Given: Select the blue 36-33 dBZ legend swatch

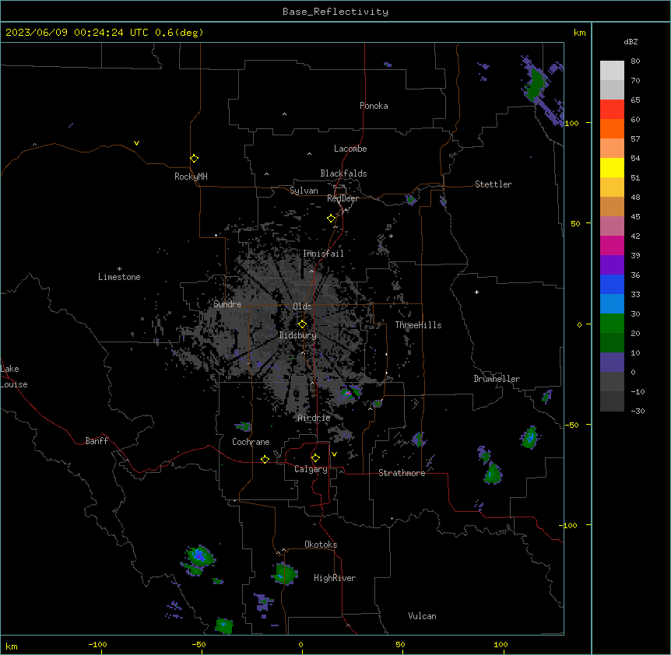Looking at the screenshot, I should (x=612, y=284).
